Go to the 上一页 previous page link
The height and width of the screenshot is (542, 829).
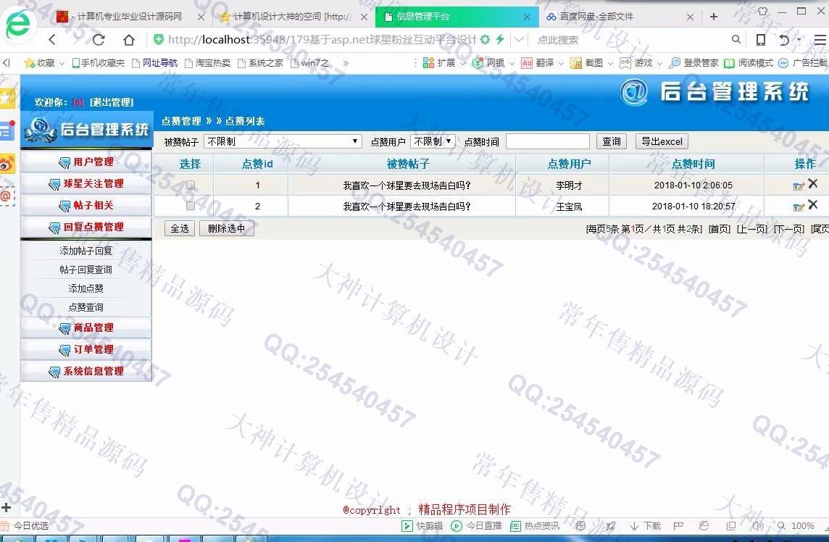point(752,229)
